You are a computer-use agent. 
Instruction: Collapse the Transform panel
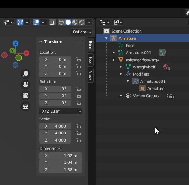tap(41, 42)
